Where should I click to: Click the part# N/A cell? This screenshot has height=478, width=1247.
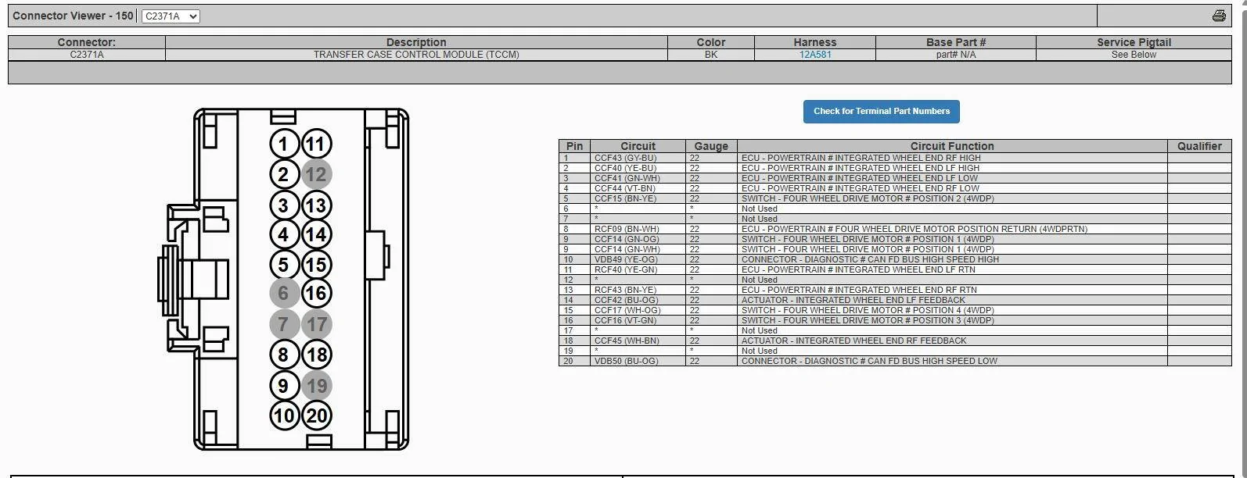coord(955,55)
